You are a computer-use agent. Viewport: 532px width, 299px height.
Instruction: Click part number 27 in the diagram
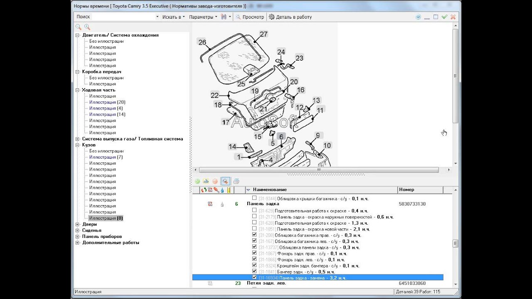coord(264,34)
